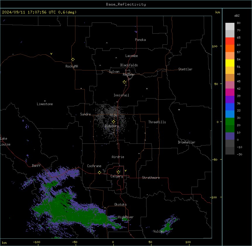The width and height of the screenshot is (252, 246).
Task: Select the light gray 80-70 dBZ legend swatch
Action: (x=230, y=27)
